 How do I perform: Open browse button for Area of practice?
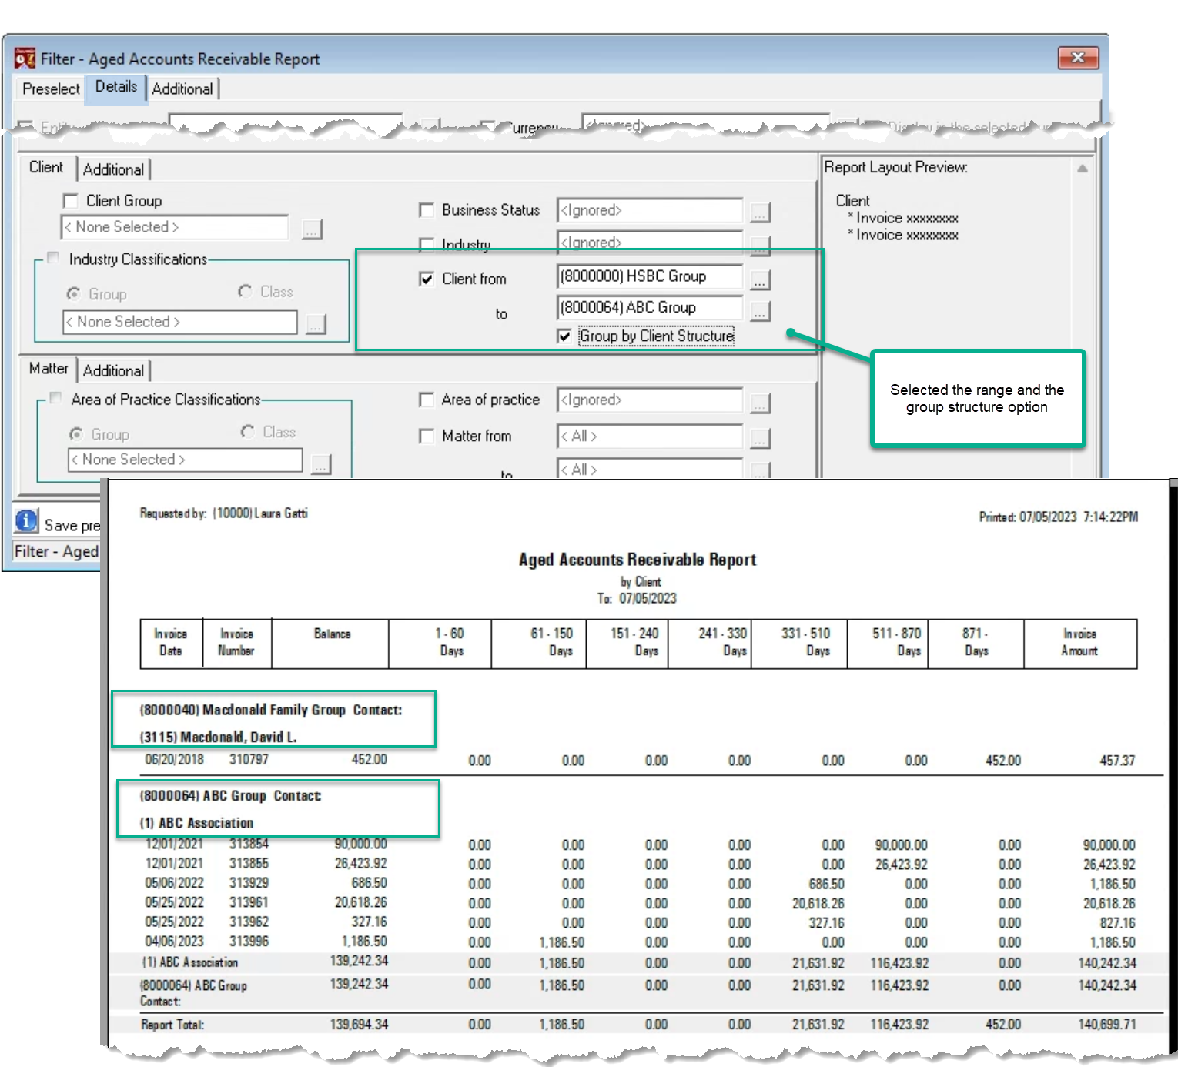(759, 403)
